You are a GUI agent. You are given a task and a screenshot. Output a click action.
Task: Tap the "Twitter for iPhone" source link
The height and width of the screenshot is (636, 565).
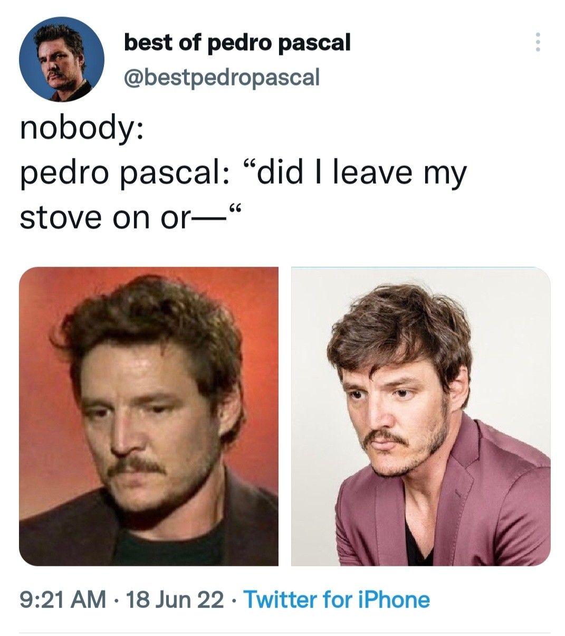(x=337, y=600)
